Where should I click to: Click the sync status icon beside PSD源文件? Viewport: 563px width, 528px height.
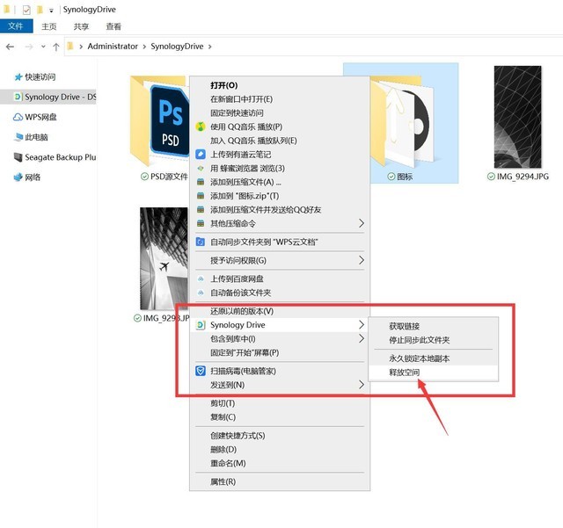[x=144, y=177]
